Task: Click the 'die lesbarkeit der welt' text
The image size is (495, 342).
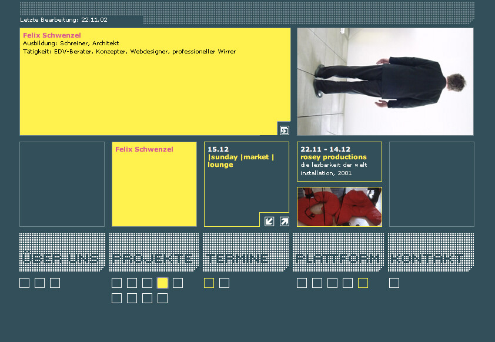Action: pos(334,165)
